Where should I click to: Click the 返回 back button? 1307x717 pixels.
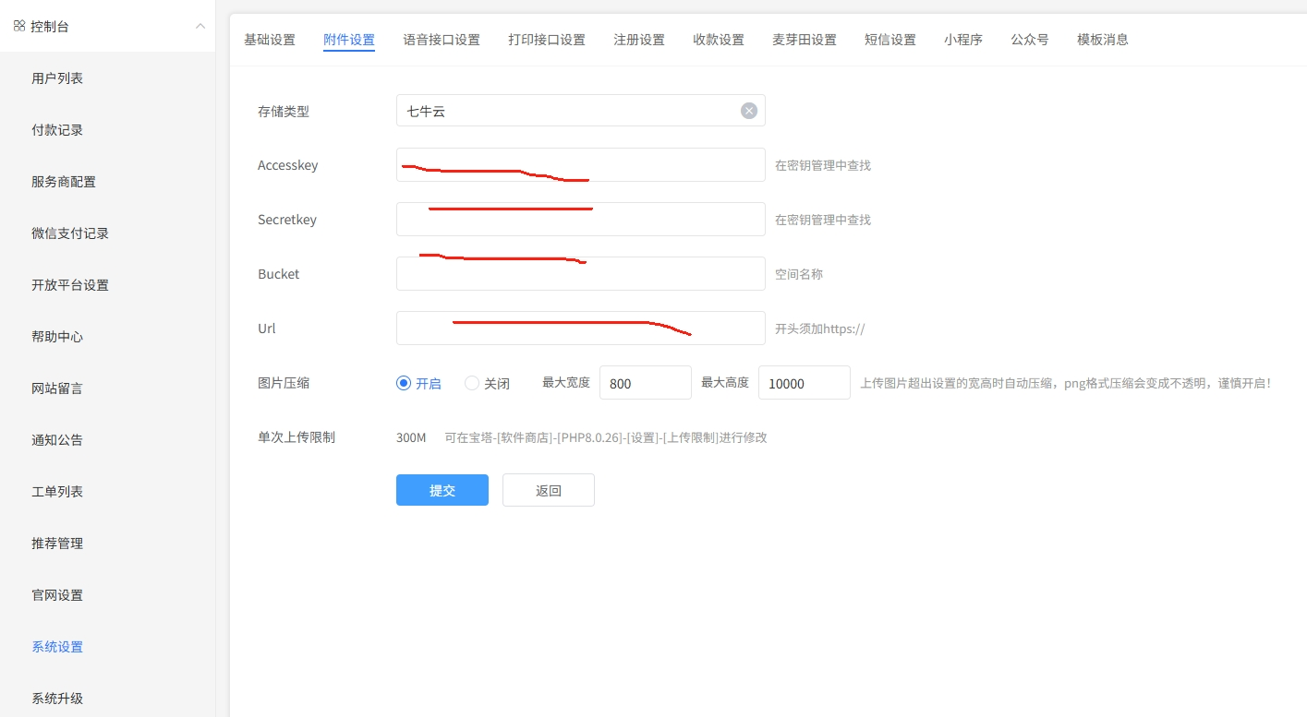[548, 490]
